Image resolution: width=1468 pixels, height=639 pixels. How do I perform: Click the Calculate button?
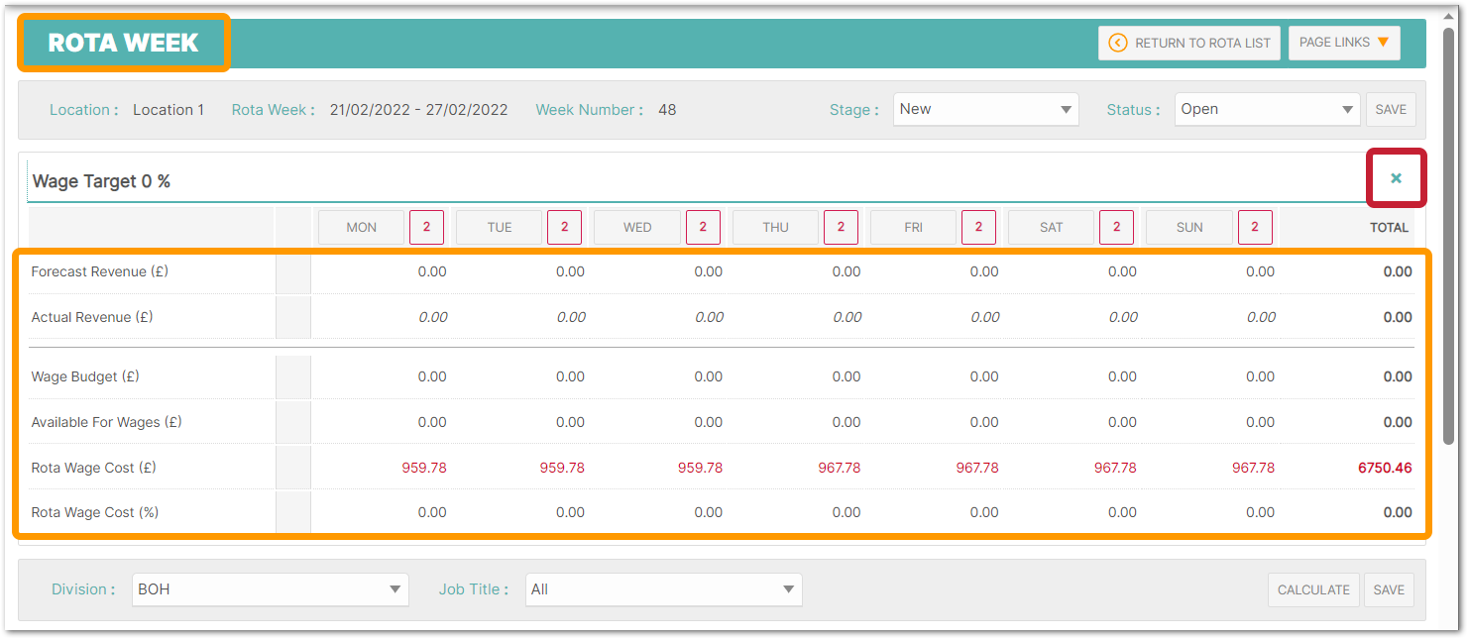[1313, 589]
